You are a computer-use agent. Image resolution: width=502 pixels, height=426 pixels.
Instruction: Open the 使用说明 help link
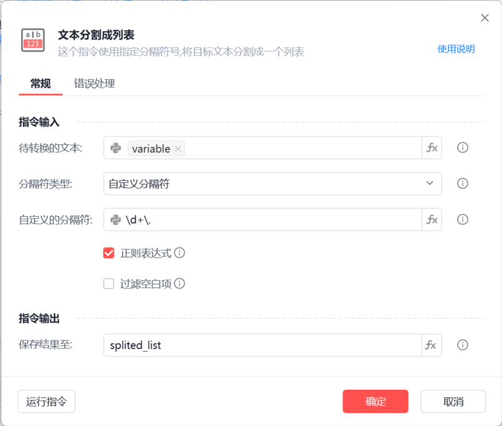click(x=456, y=49)
